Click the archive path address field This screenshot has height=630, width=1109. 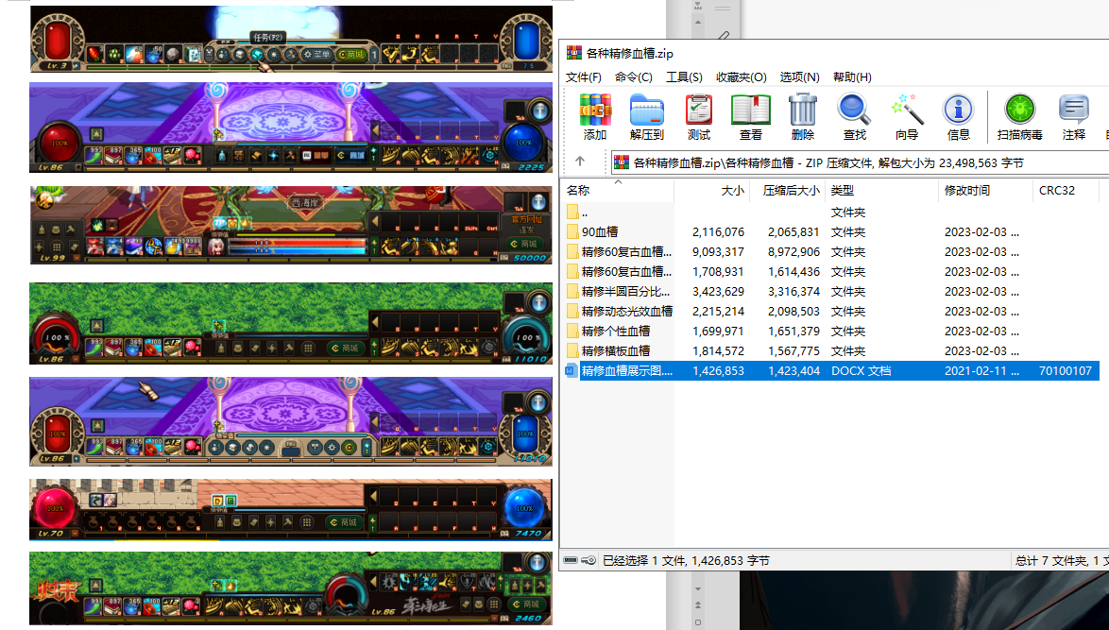click(x=850, y=162)
